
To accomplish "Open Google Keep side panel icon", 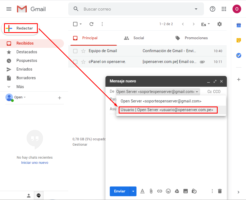I will [239, 40].
